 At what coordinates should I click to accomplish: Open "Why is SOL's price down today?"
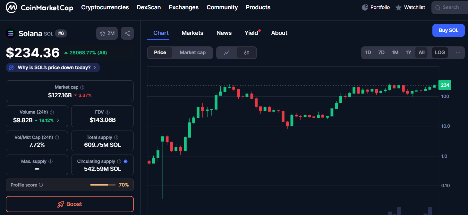pos(53,68)
